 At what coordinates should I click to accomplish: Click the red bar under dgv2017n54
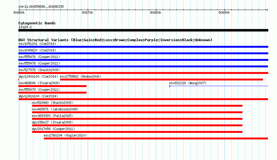(137, 132)
